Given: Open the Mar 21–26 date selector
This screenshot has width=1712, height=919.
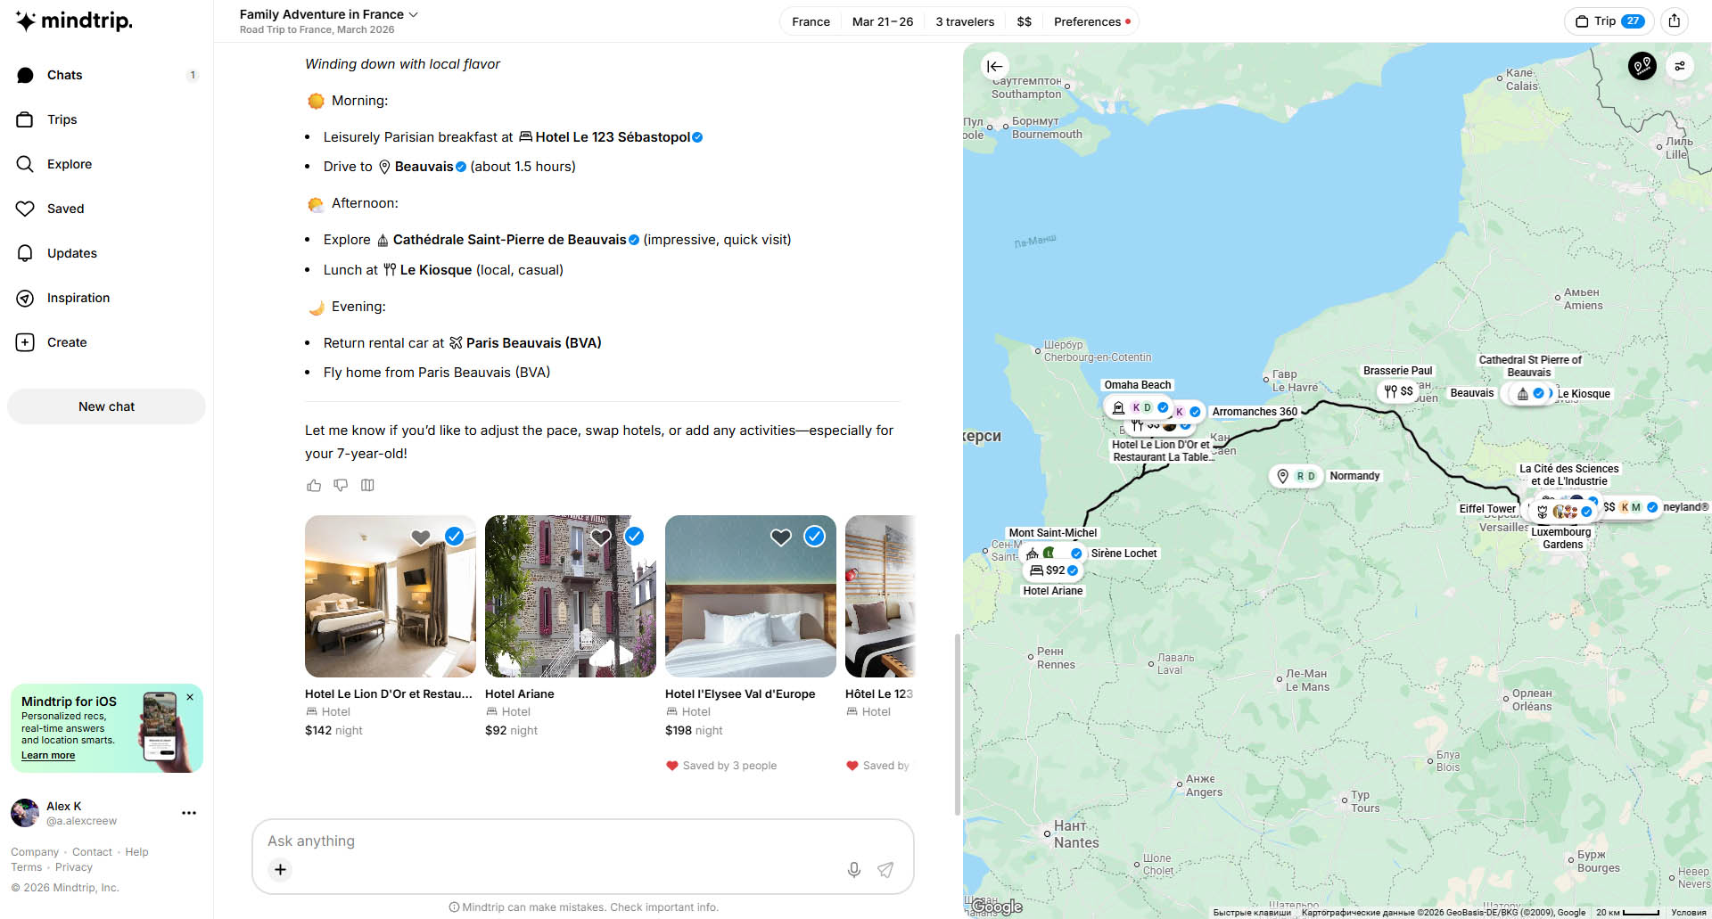Looking at the screenshot, I should click(x=882, y=21).
